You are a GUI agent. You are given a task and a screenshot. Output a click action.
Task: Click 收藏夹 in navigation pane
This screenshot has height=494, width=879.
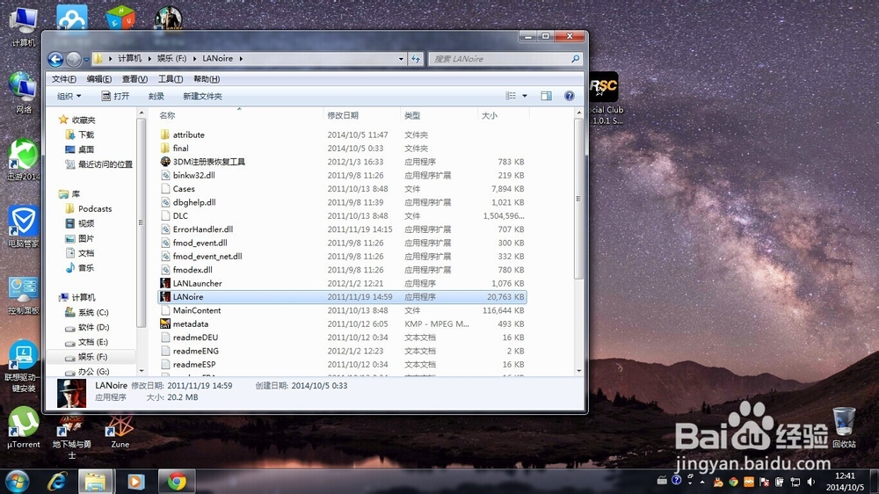[83, 120]
